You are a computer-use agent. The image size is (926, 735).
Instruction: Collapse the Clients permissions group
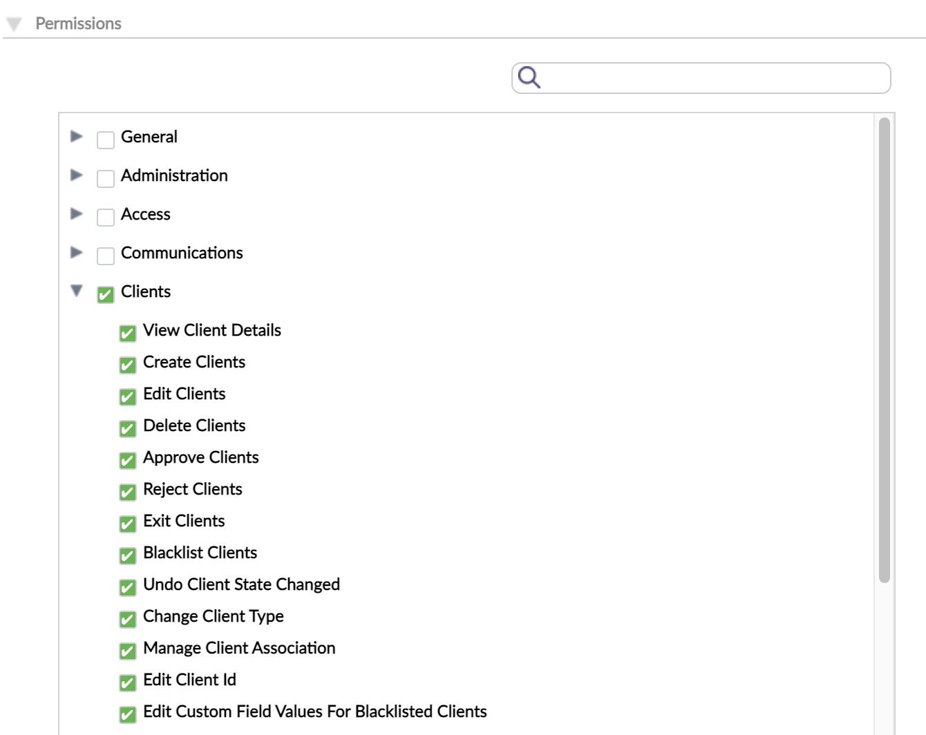coord(78,292)
